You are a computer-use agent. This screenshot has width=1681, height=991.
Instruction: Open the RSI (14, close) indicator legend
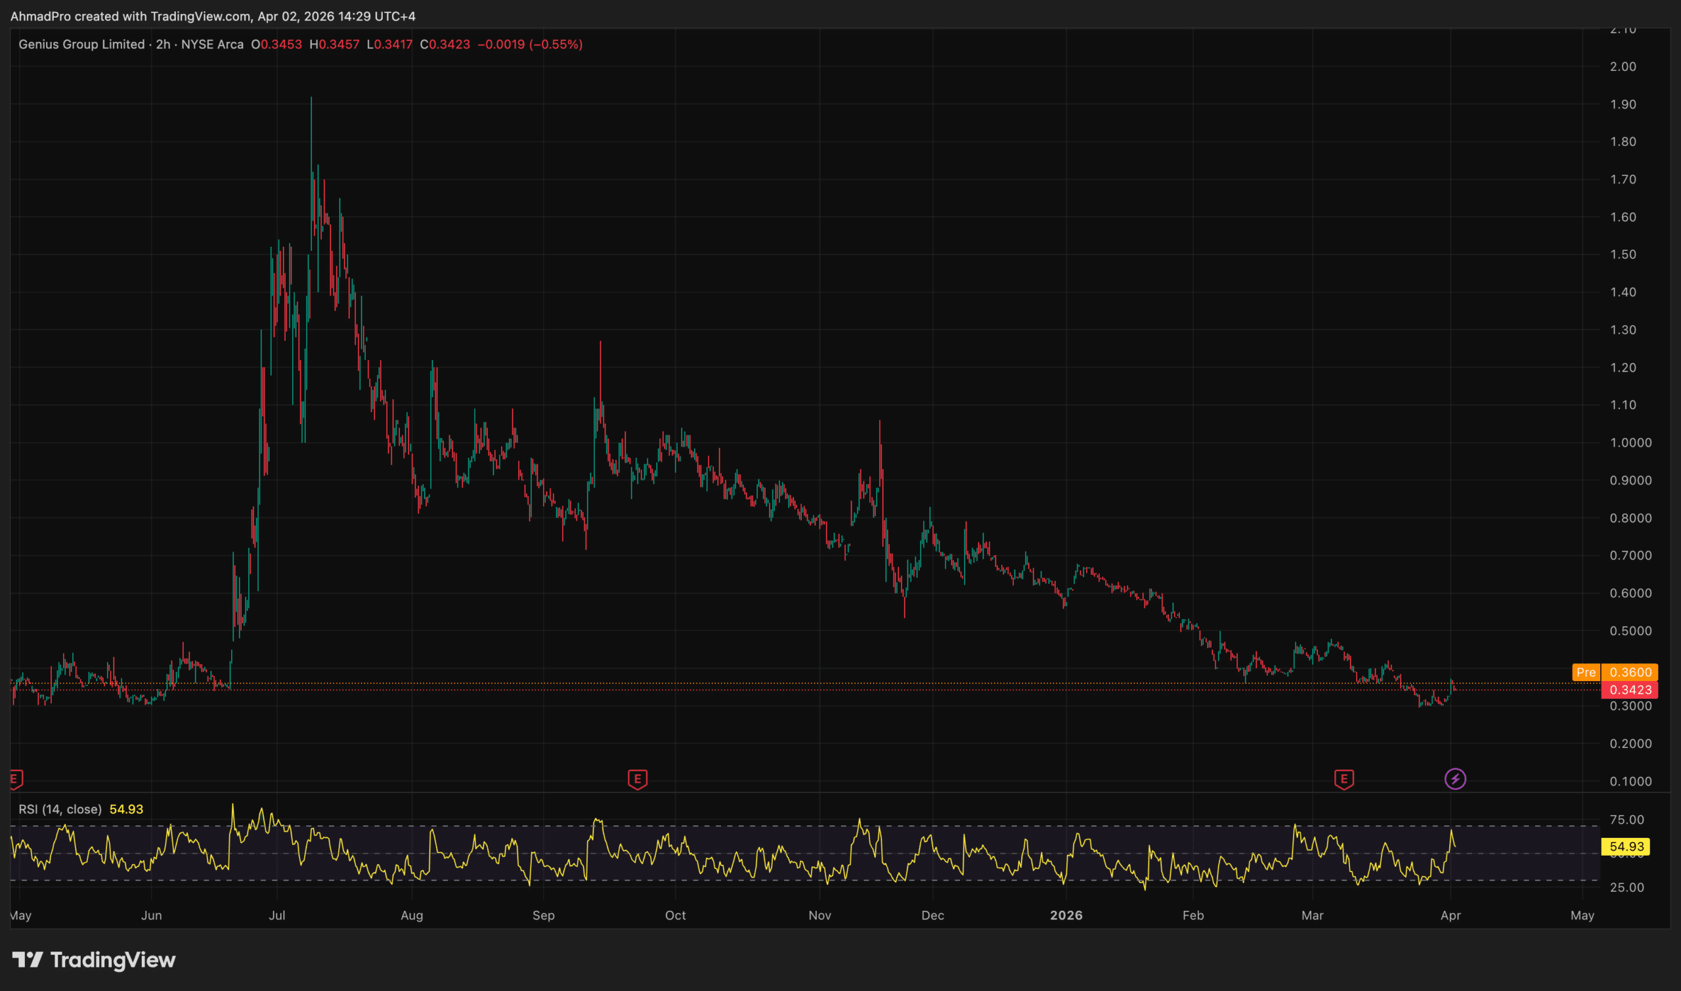[60, 809]
